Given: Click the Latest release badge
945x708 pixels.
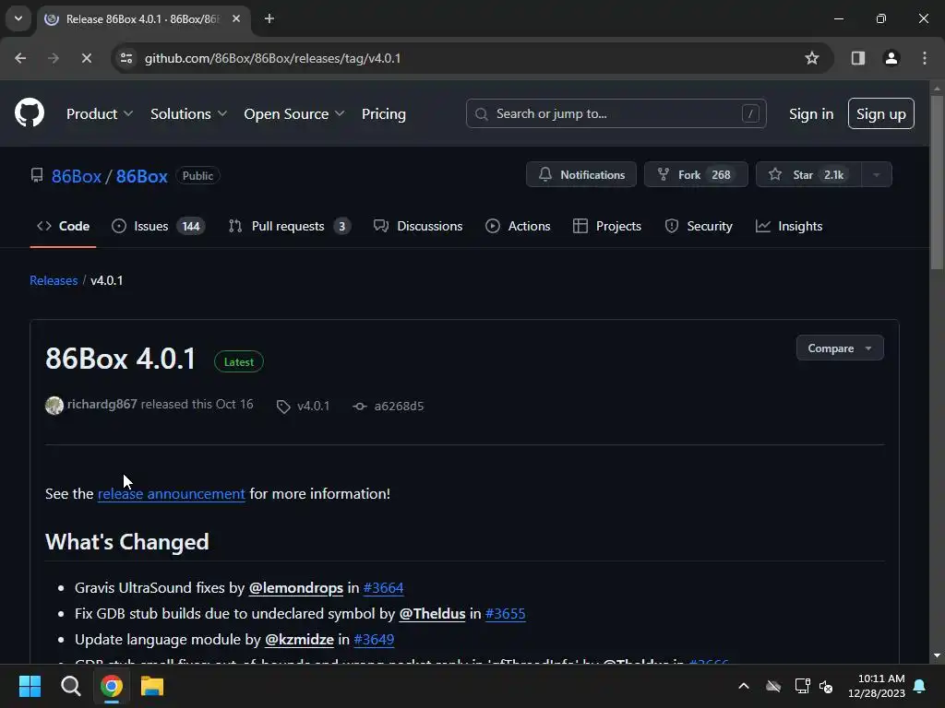Looking at the screenshot, I should tap(239, 361).
